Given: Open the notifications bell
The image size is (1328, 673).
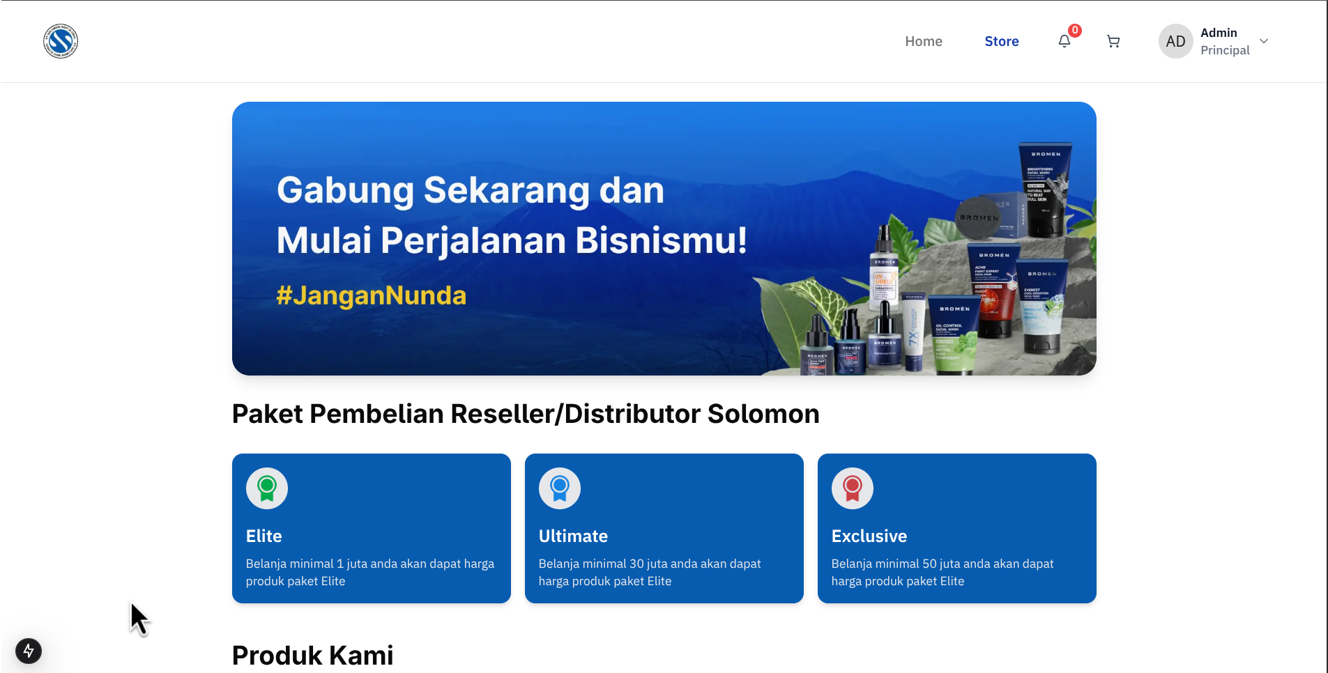Looking at the screenshot, I should pyautogui.click(x=1064, y=42).
